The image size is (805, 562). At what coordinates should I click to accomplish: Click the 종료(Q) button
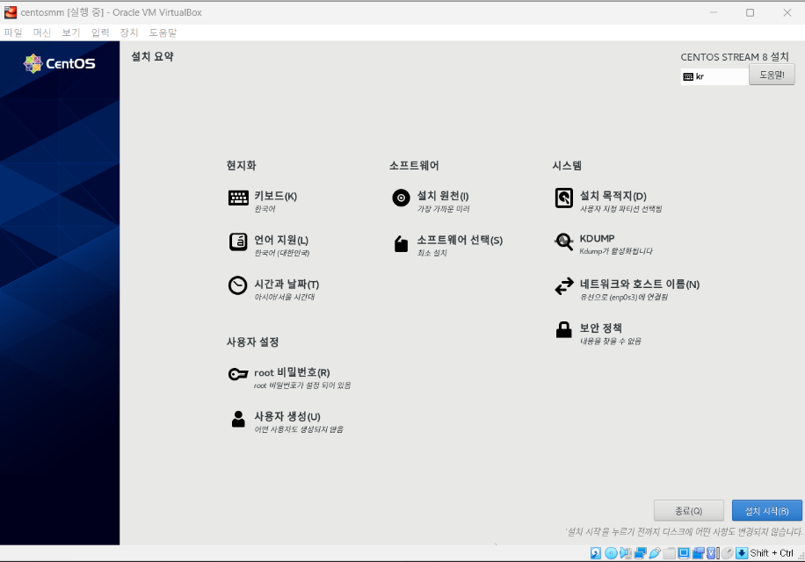point(688,511)
